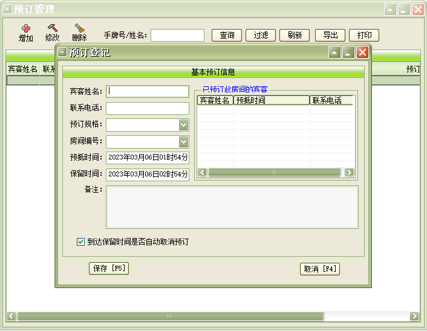
Task: Click into the 保留时间 date-time field
Action: click(x=148, y=175)
